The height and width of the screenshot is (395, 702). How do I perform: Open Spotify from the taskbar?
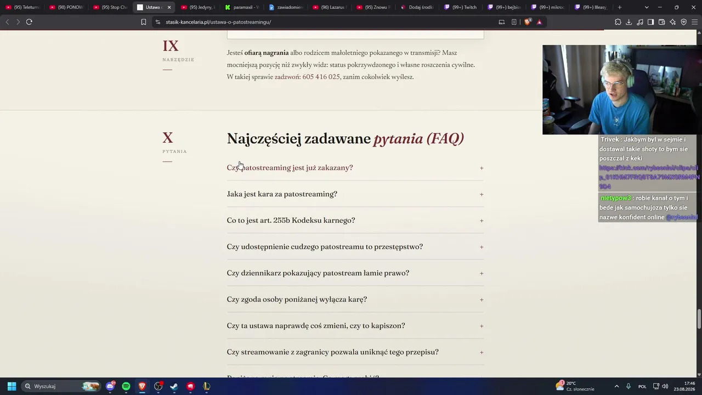coord(126,386)
